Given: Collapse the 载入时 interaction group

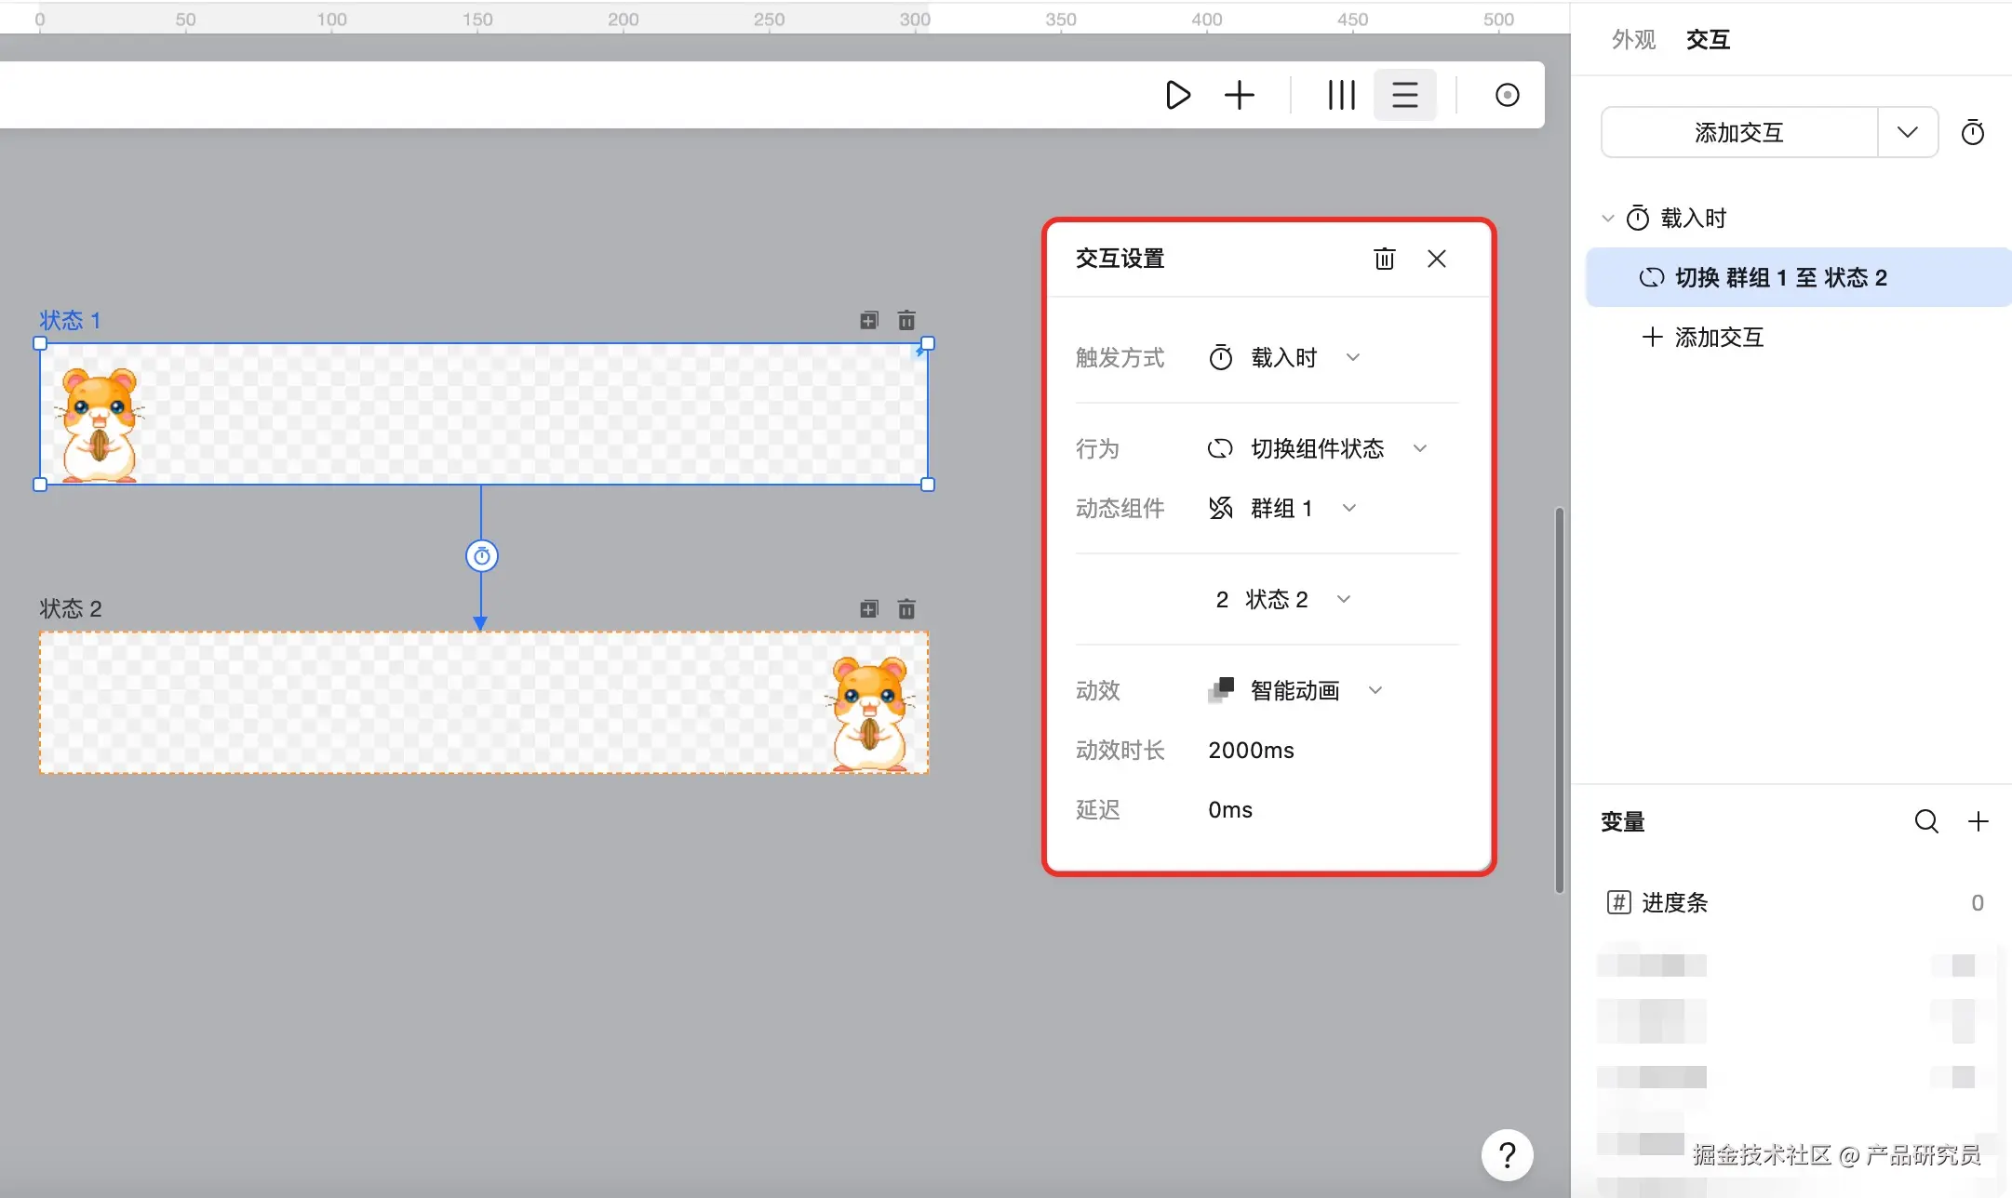Looking at the screenshot, I should point(1607,219).
